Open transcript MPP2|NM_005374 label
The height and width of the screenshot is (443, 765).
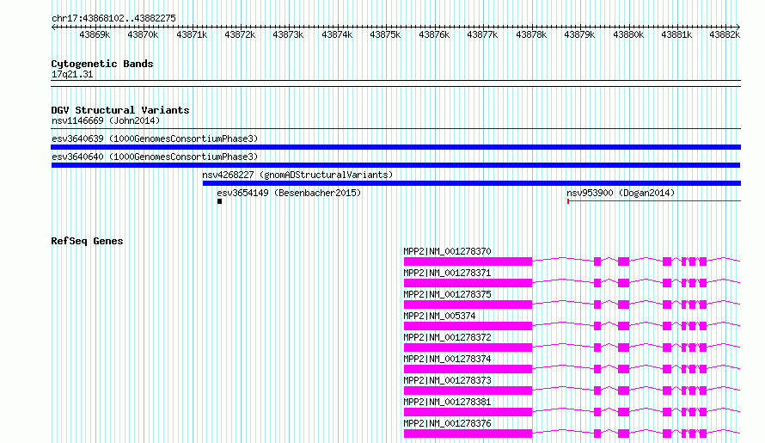tap(439, 316)
